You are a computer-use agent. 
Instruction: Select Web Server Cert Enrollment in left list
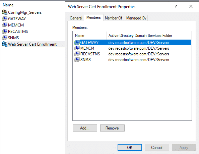32,44
